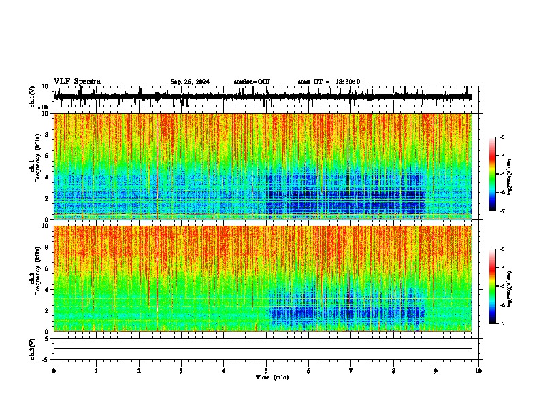Click the ch.1 spectrogram 4 kHz tick label
The width and height of the screenshot is (539, 416).
pos(47,177)
